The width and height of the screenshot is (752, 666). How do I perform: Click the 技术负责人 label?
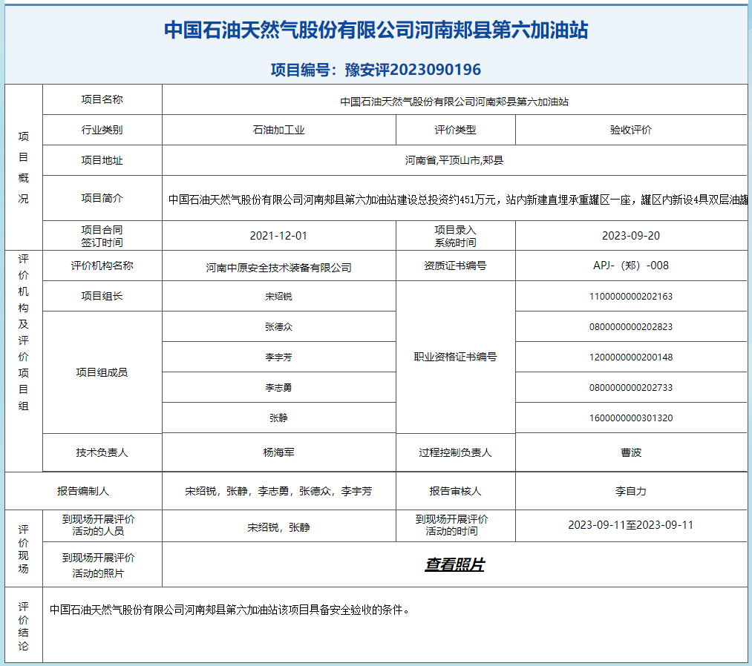[x=102, y=452]
